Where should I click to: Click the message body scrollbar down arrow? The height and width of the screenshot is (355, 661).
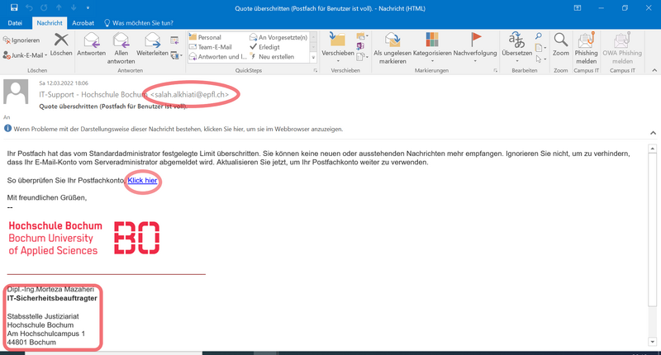pyautogui.click(x=653, y=342)
